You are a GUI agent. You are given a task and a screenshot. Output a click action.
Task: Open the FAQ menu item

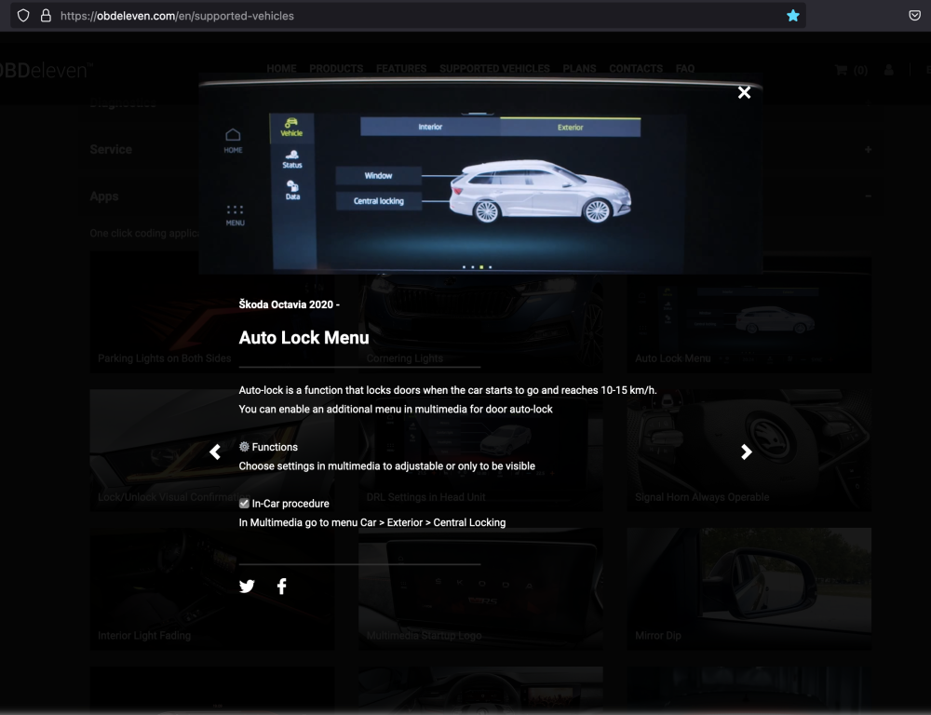685,68
